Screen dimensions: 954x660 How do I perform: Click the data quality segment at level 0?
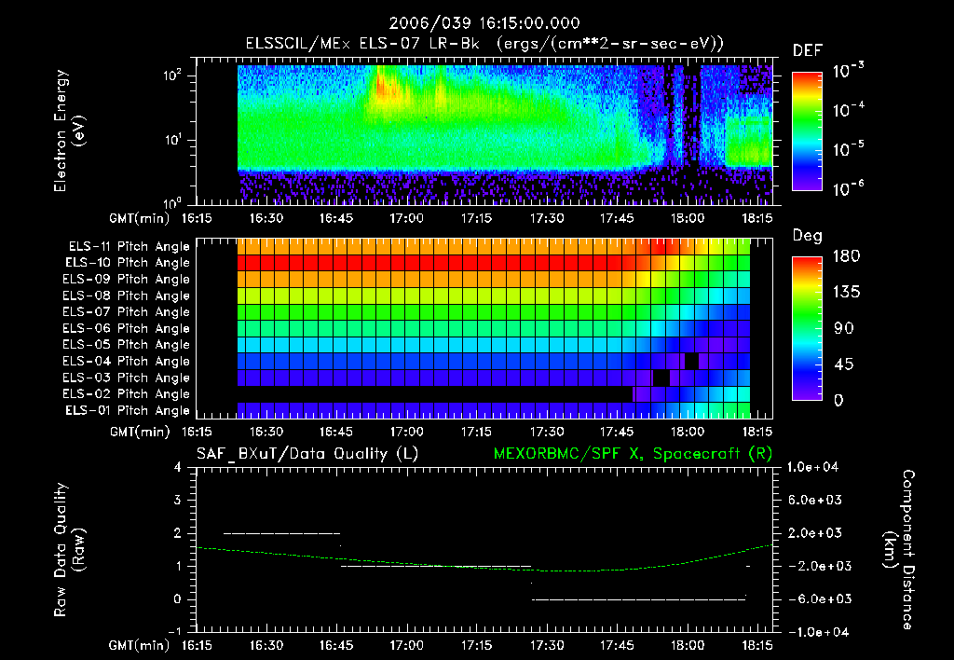click(639, 599)
